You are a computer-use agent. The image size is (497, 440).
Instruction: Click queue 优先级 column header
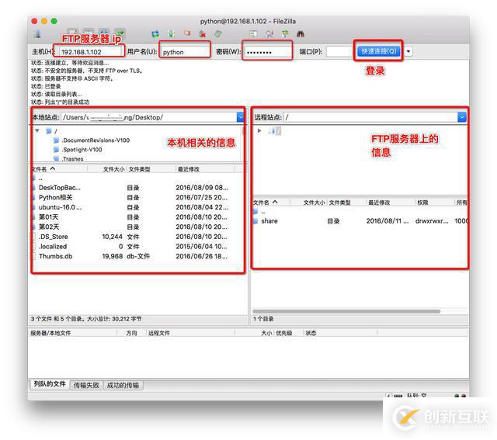pos(288,333)
